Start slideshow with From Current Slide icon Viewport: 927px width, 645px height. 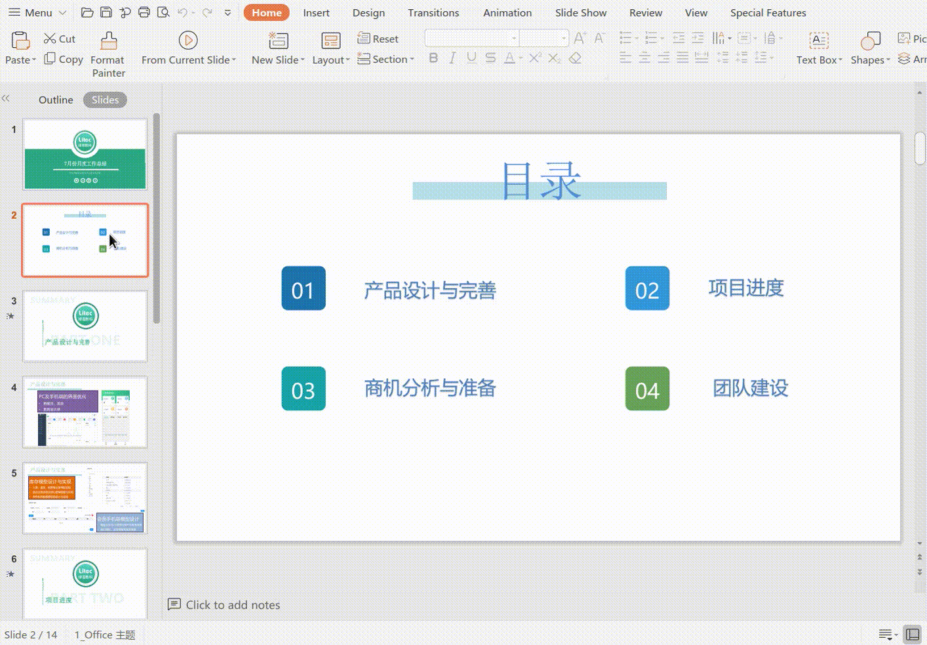[188, 41]
